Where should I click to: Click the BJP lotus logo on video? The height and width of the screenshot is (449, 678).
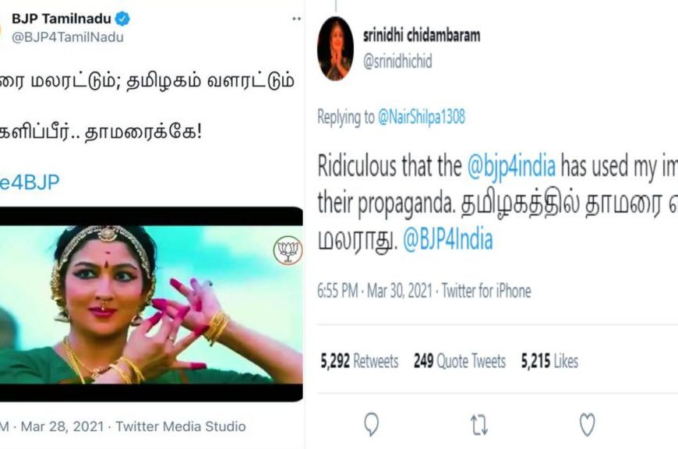[x=288, y=250]
